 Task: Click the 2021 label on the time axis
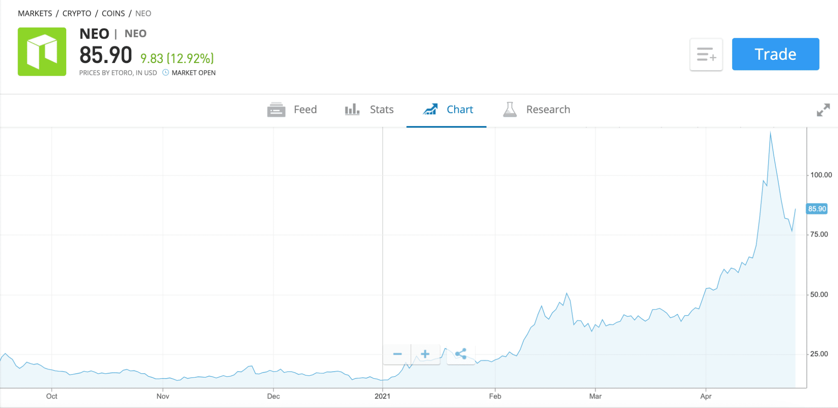pos(383,396)
